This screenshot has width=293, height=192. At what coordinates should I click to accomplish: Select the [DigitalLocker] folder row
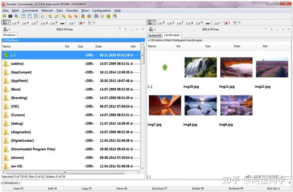[71, 140]
